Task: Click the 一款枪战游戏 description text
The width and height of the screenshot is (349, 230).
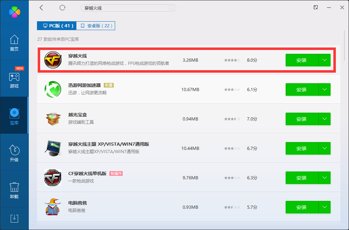Action: (x=81, y=181)
